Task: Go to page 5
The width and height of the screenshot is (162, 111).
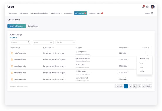Action: pos(144,86)
